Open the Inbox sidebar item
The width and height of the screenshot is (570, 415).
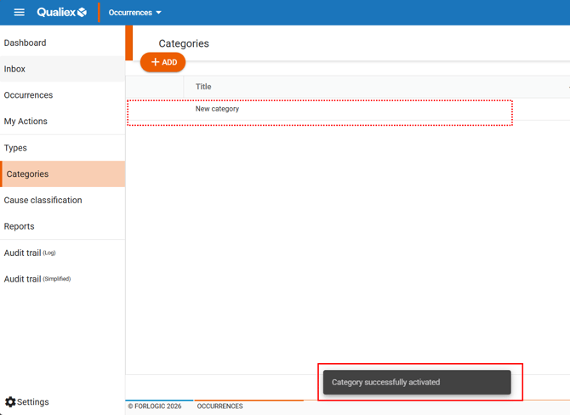point(15,69)
